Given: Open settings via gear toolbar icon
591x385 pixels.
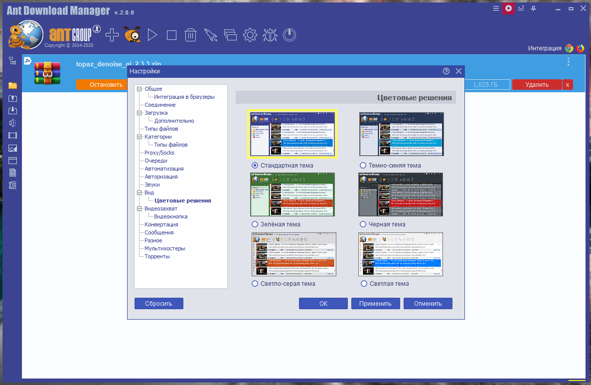Looking at the screenshot, I should tap(250, 35).
